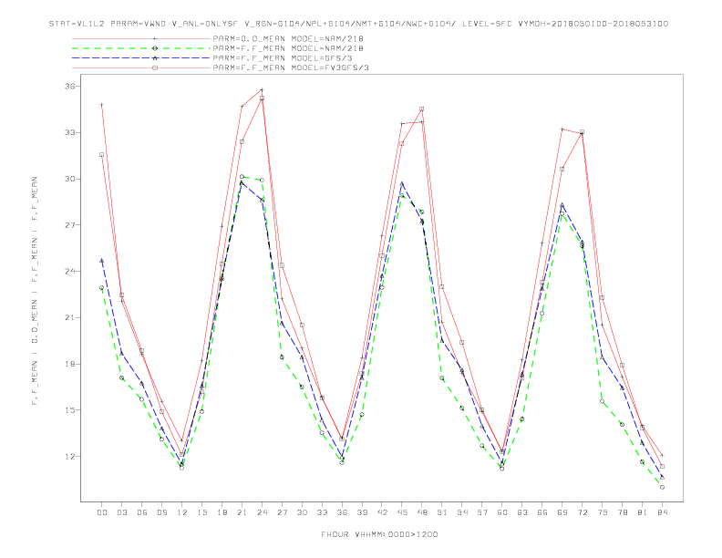Click x-axis forecast hour label 42
The image size is (722, 558).
(382, 512)
